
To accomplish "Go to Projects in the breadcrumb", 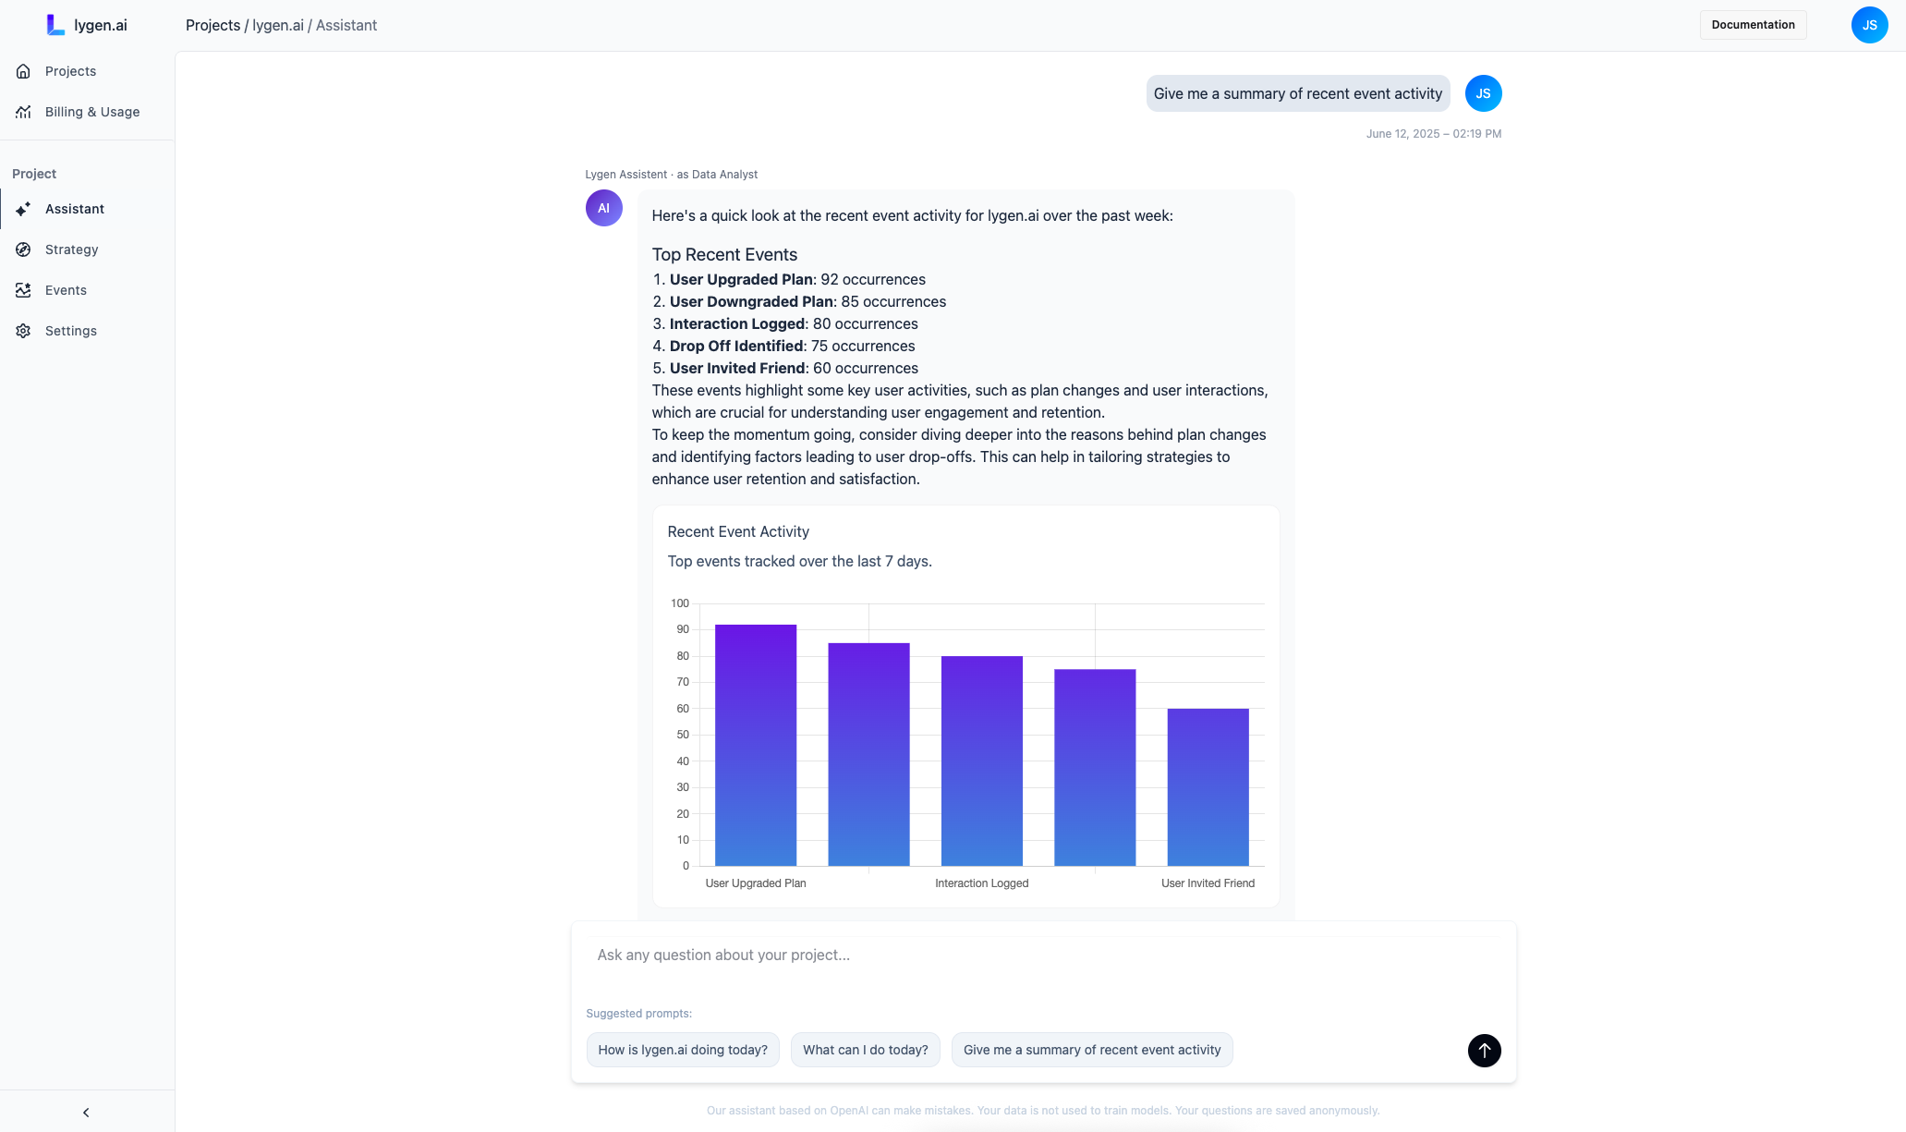I will click(x=212, y=25).
